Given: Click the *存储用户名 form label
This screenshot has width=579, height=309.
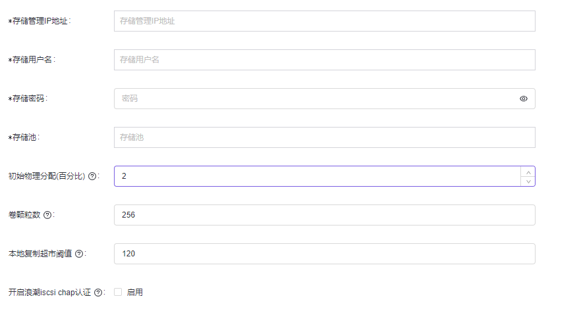Looking at the screenshot, I should pyautogui.click(x=31, y=60).
